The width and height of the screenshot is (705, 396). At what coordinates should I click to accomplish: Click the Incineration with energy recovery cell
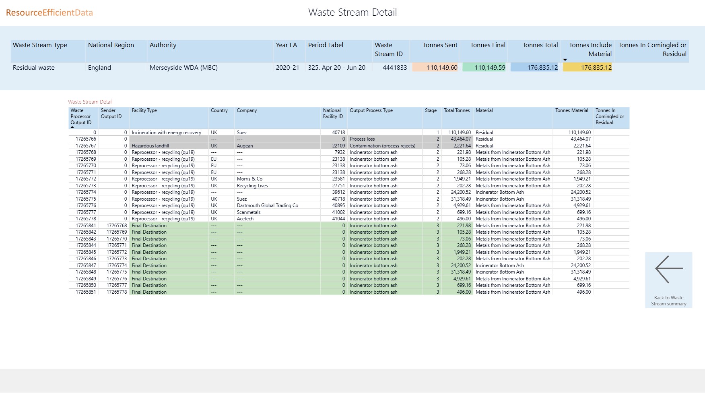[166, 133]
